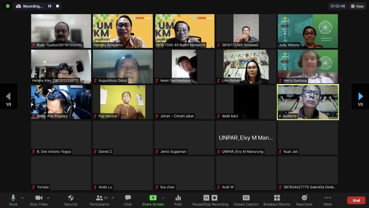Open the View layout menu
This screenshot has width=369, height=208.
pyautogui.click(x=357, y=6)
